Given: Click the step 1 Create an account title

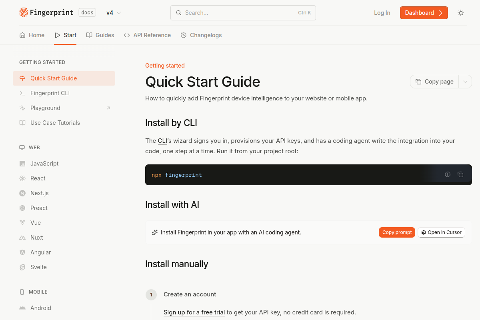Looking at the screenshot, I should 190,294.
